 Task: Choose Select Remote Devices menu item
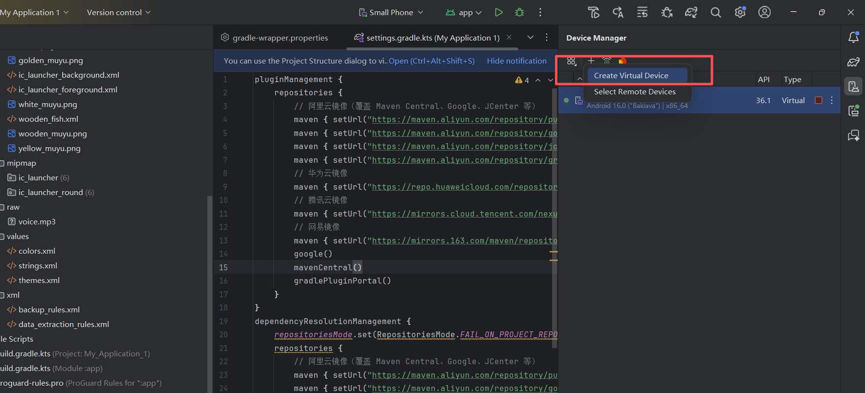point(634,92)
